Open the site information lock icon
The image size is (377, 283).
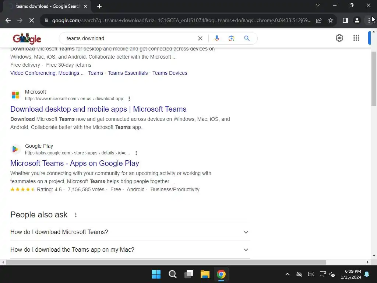(x=46, y=21)
